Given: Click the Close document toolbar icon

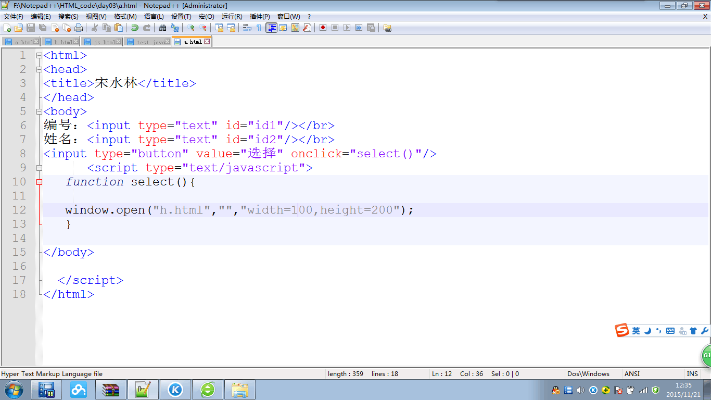Looking at the screenshot, I should (55, 28).
